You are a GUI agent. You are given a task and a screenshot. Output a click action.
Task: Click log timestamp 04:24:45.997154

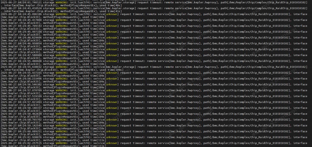click(x=30, y=32)
